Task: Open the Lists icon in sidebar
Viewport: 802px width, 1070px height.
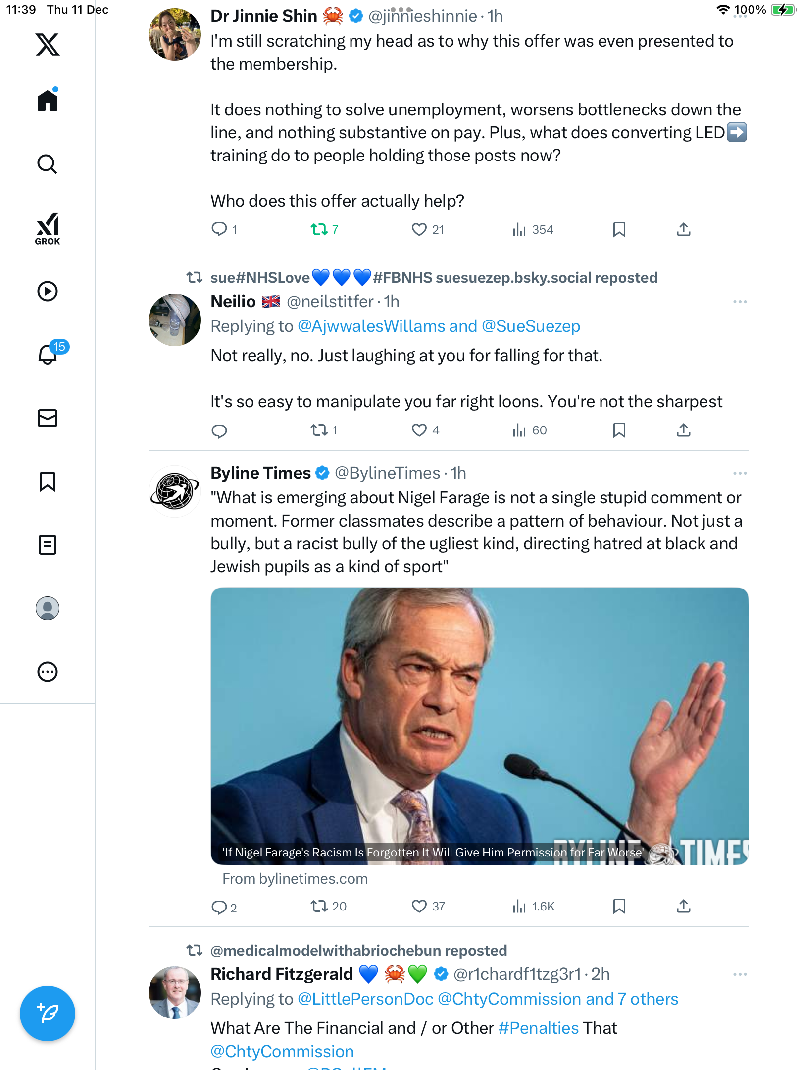Action: [x=48, y=545]
